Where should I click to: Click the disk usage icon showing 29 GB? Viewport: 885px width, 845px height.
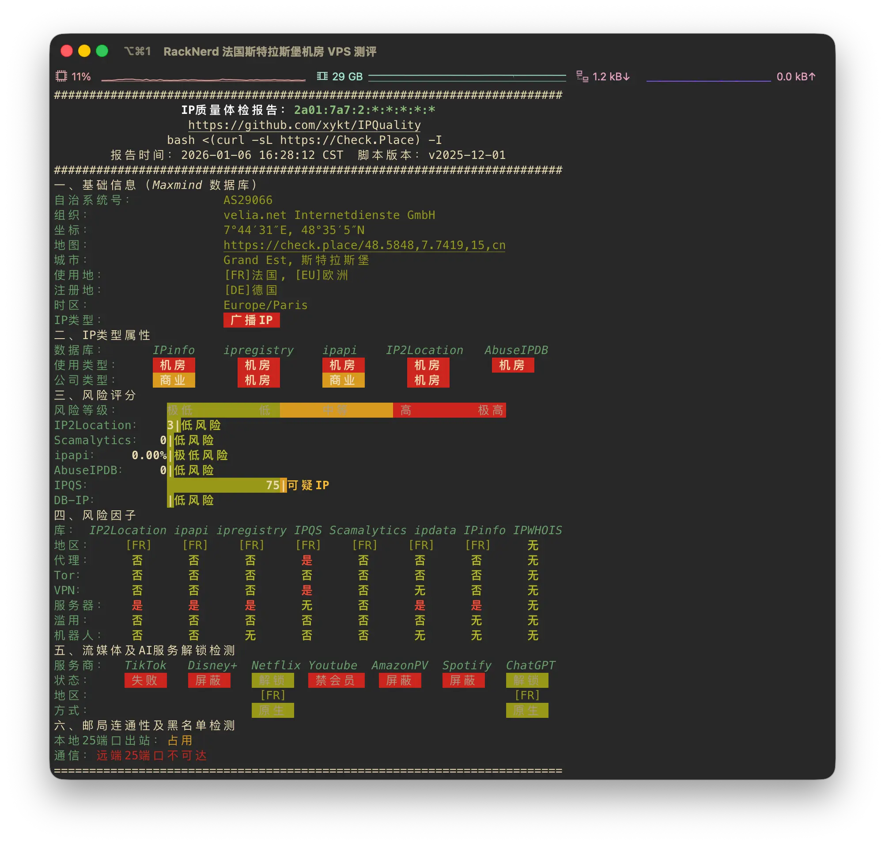[x=323, y=76]
